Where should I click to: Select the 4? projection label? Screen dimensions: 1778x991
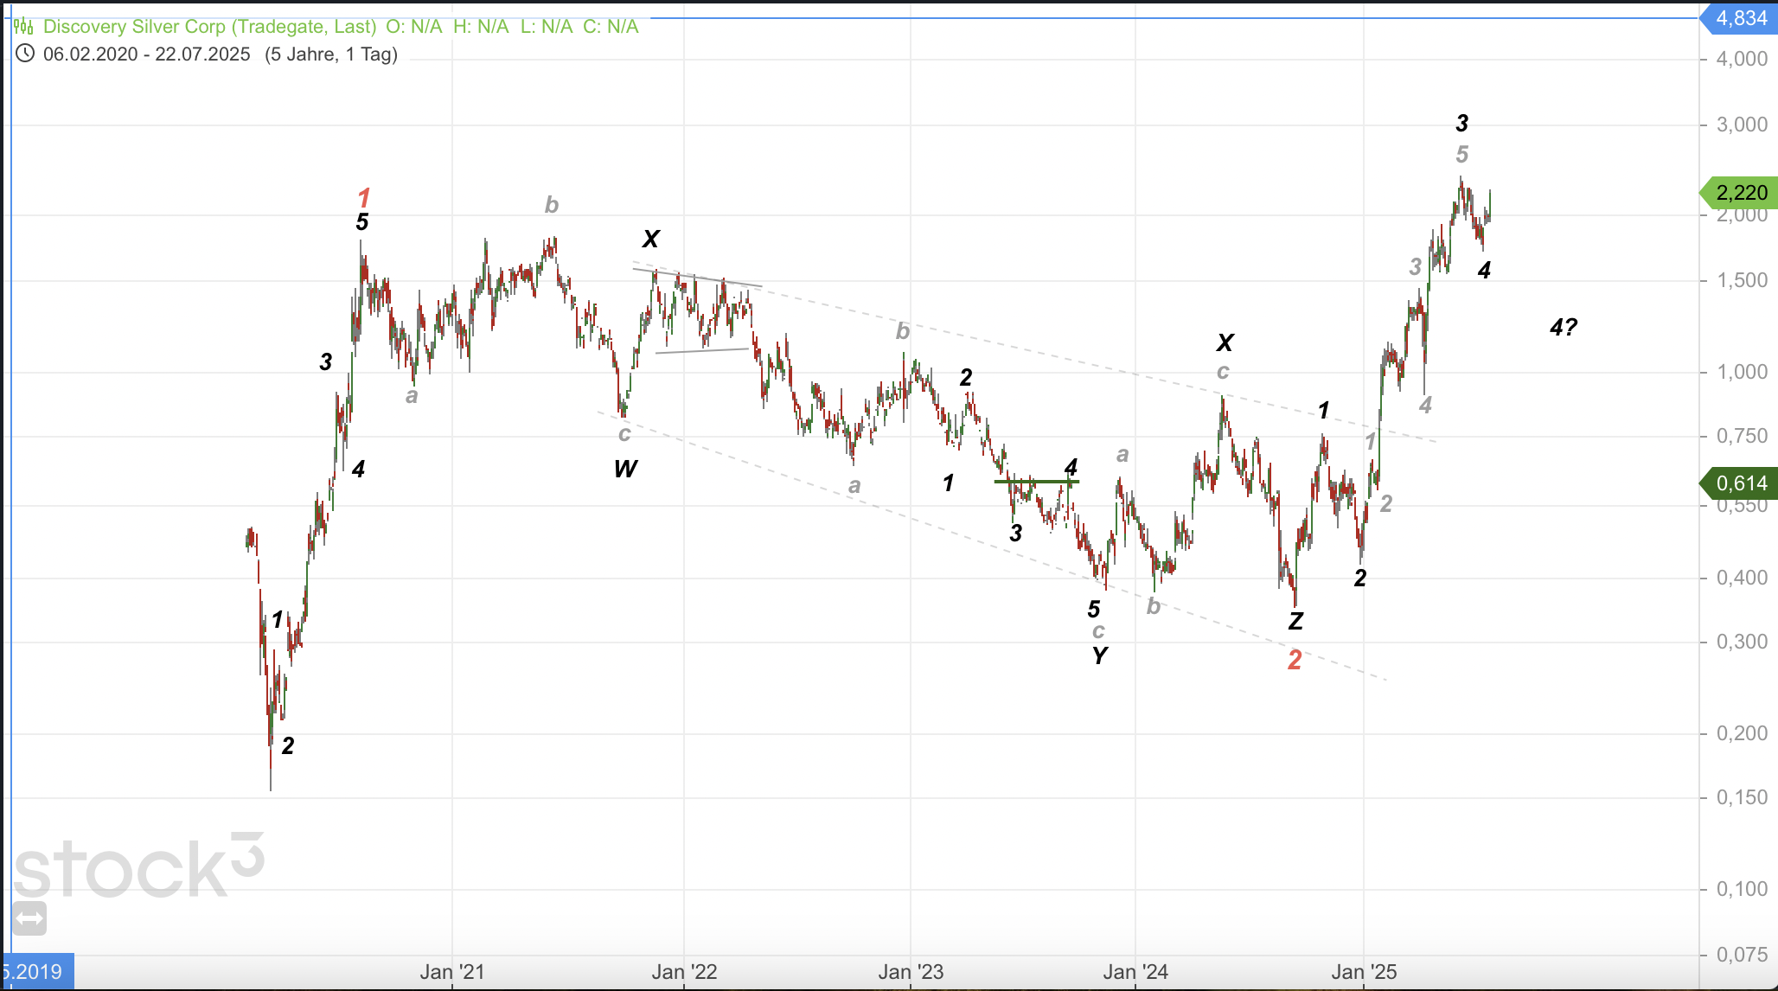point(1564,327)
